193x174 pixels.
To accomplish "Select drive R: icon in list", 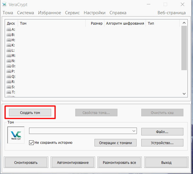I will [9, 82].
